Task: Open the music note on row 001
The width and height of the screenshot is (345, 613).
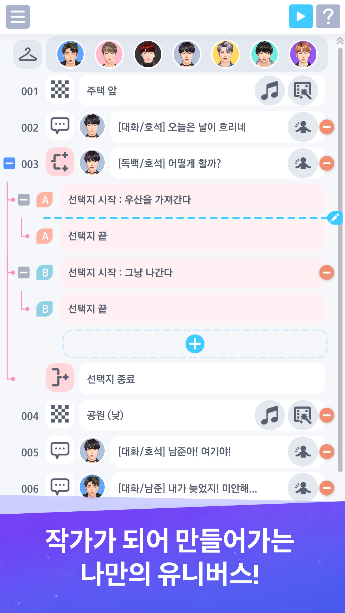Action: click(x=270, y=91)
